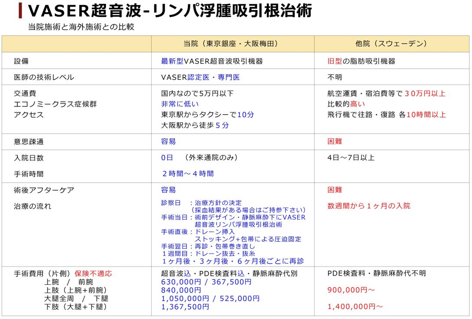
Task: Click text 'PDE検査料・静脈麻酔代不明'
Action: [377, 273]
